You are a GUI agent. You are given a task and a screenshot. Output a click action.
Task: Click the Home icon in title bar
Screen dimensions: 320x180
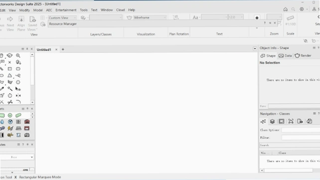[285, 9]
